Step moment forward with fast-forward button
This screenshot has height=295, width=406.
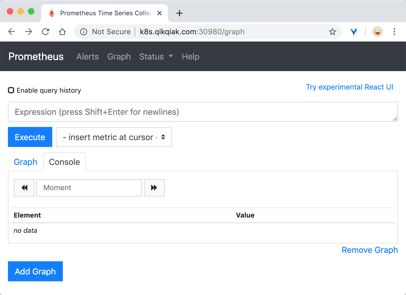tap(154, 188)
